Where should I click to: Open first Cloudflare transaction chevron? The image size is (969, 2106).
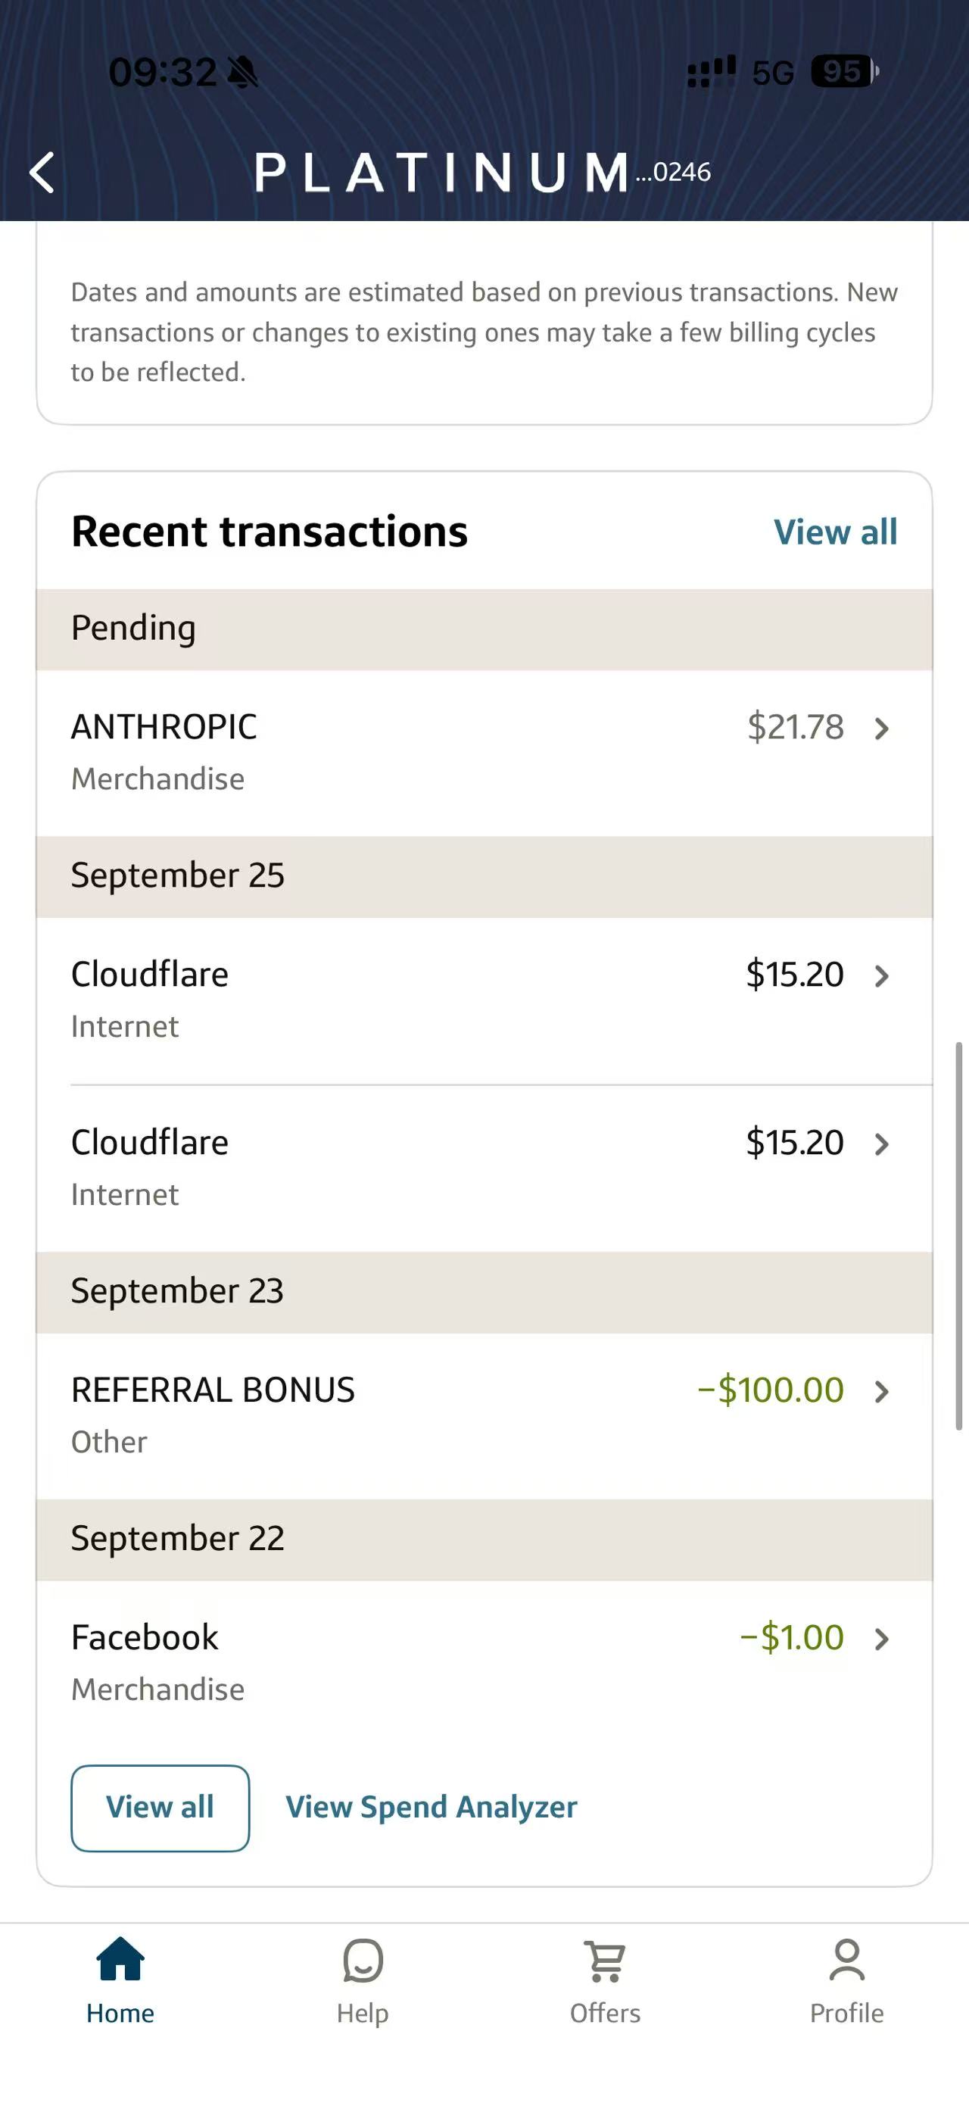coord(882,976)
